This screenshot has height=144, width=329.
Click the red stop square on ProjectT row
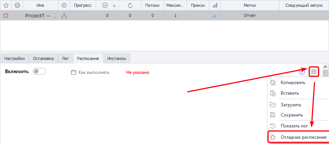pyautogui.click(x=6, y=15)
